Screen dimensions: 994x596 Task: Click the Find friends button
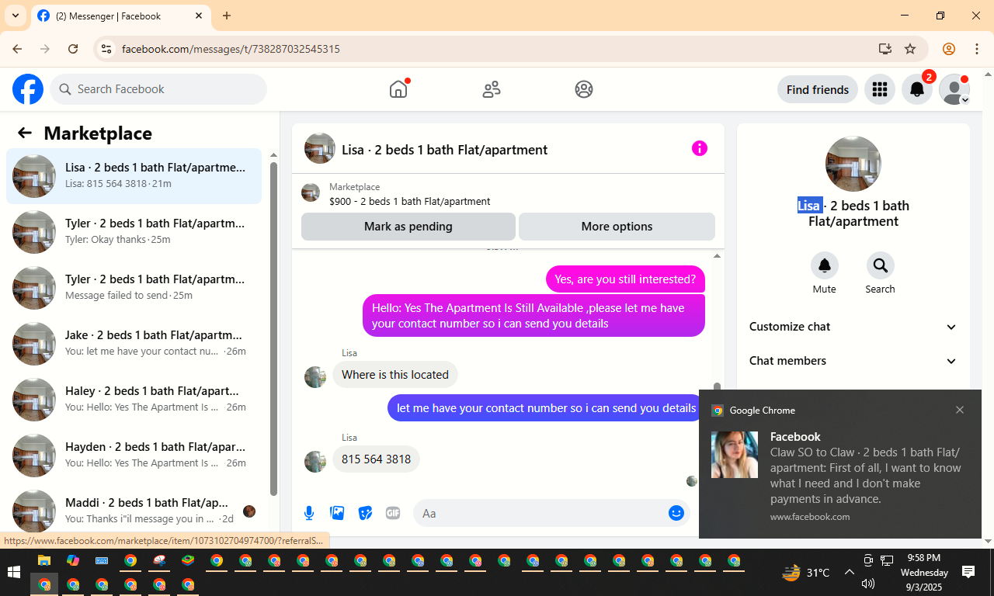tap(818, 90)
